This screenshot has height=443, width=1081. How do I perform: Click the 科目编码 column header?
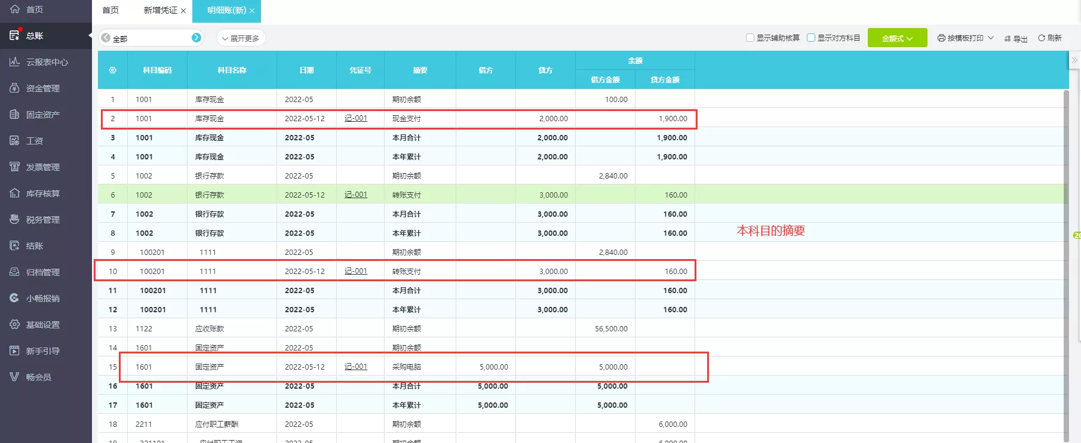tap(157, 70)
